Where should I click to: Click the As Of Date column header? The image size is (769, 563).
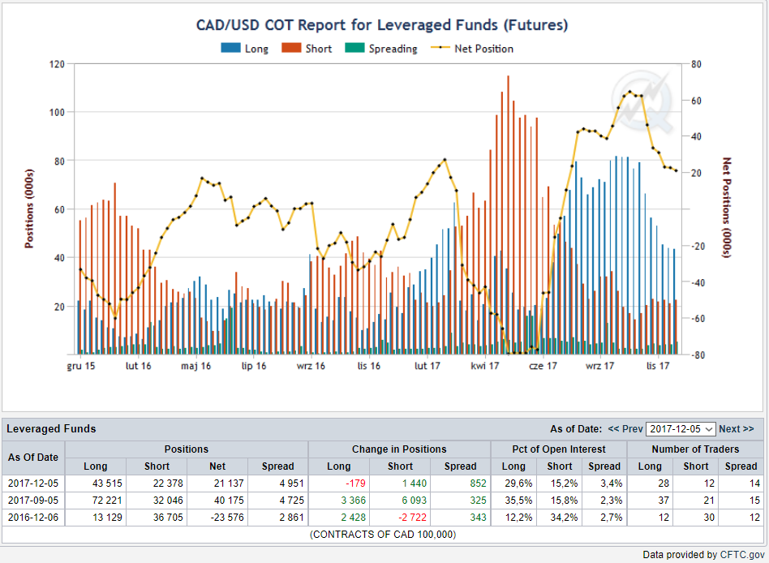coord(33,458)
